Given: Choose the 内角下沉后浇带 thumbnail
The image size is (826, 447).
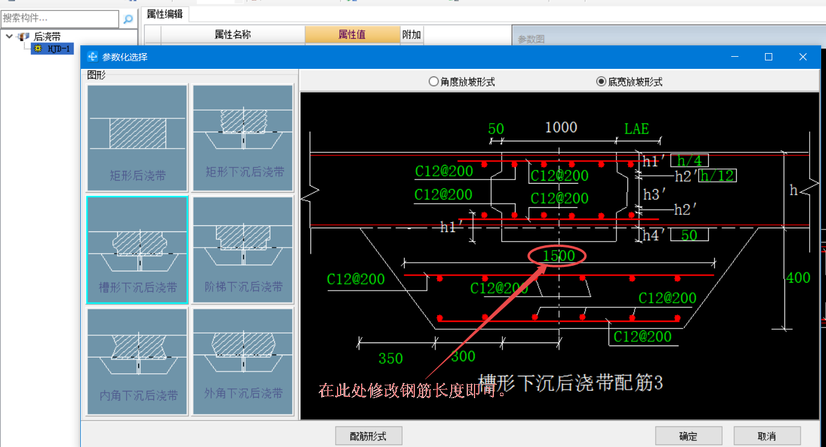Looking at the screenshot, I should pyautogui.click(x=138, y=361).
